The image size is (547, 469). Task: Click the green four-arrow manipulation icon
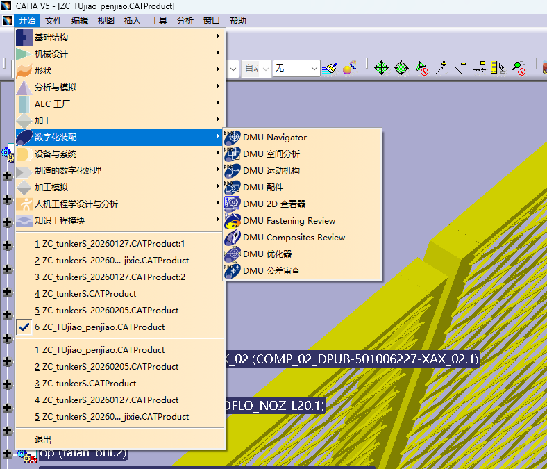(381, 68)
